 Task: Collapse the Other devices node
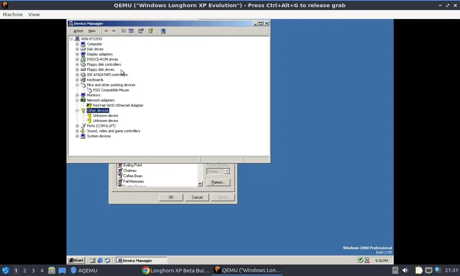click(77, 110)
